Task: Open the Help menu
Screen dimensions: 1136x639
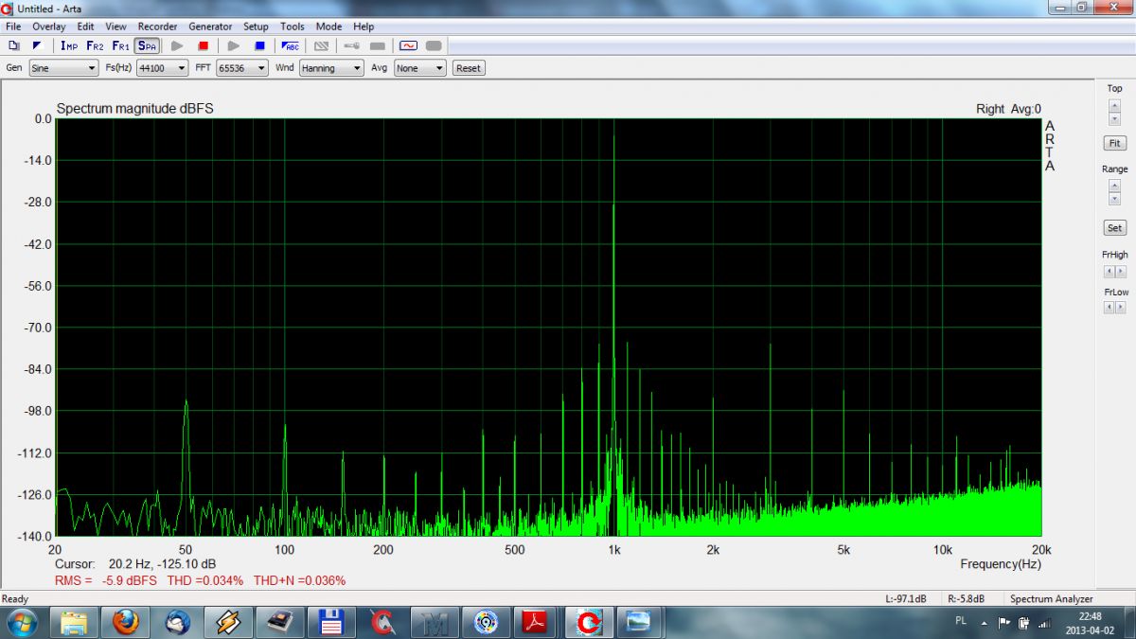Action: [364, 27]
